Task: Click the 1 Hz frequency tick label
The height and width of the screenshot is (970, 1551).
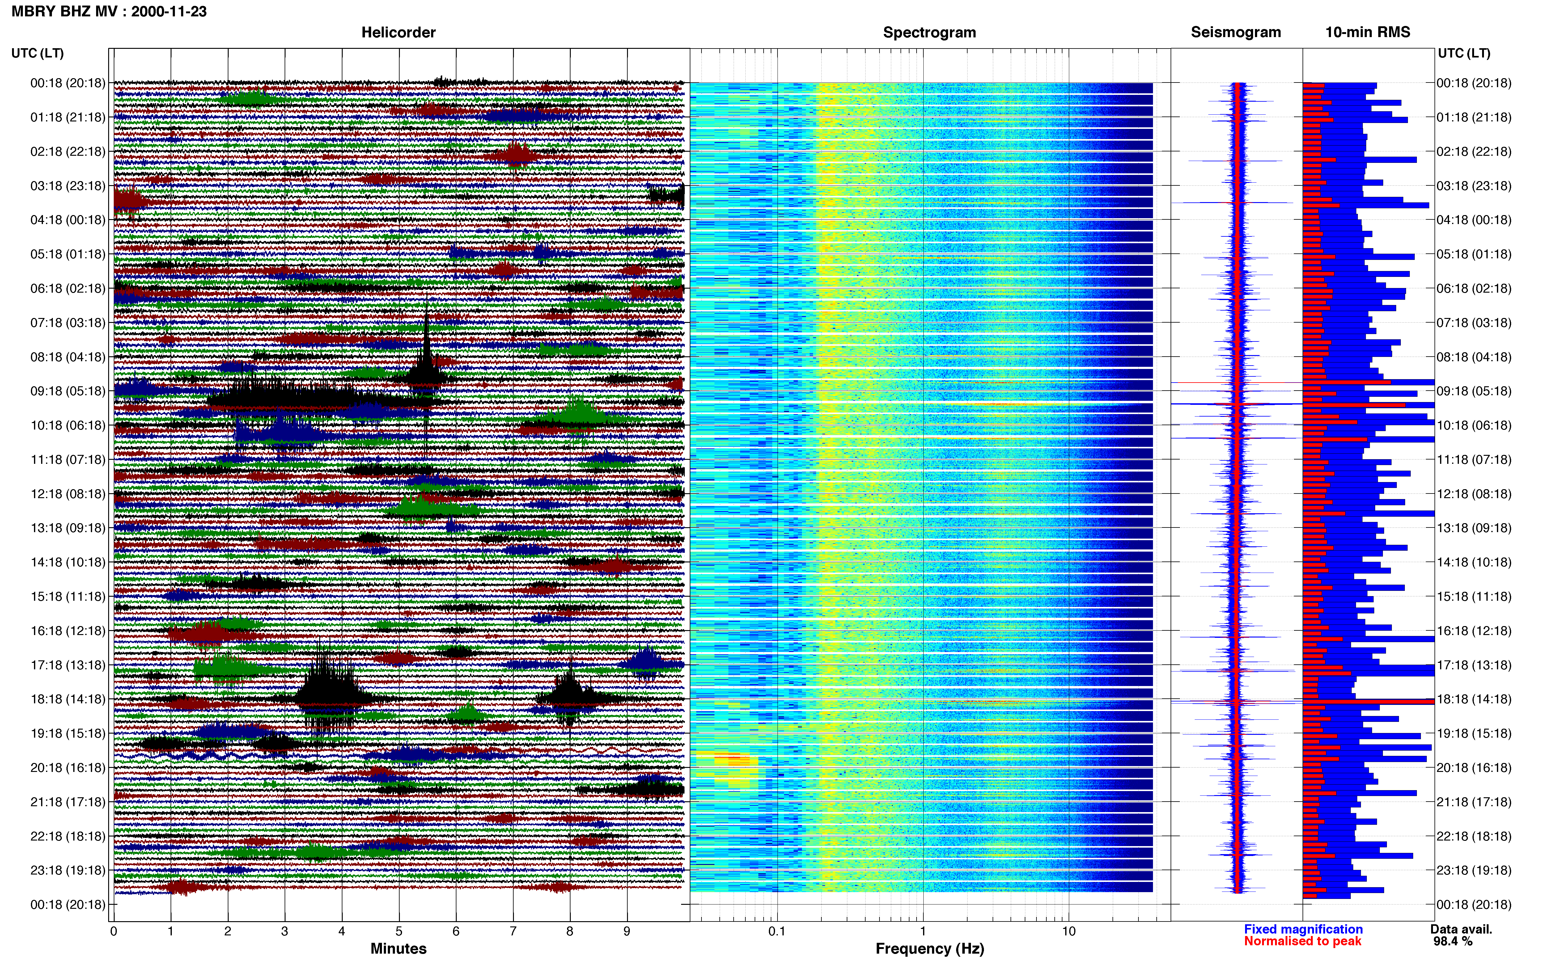Action: pyautogui.click(x=923, y=931)
